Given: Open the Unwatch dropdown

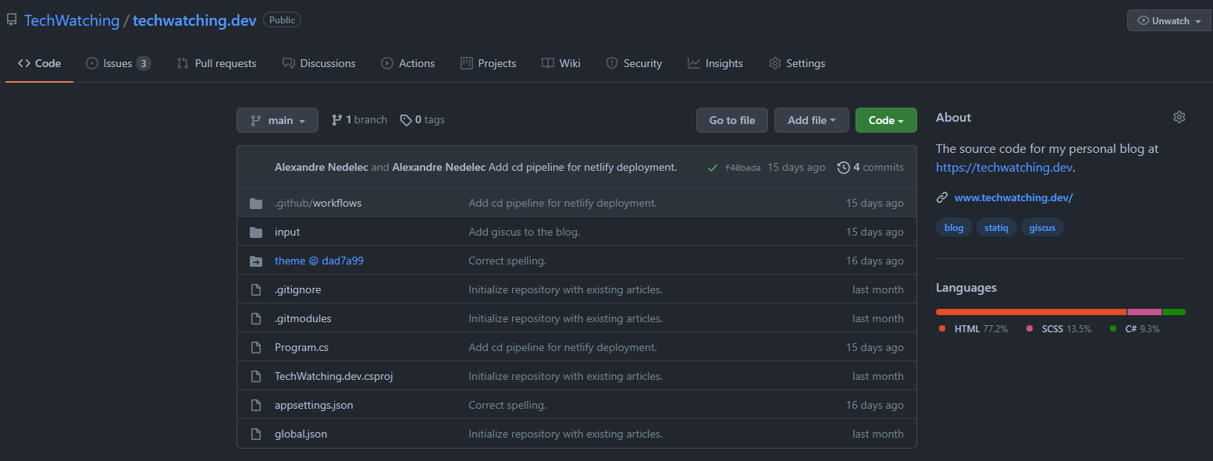Looking at the screenshot, I should (1168, 20).
